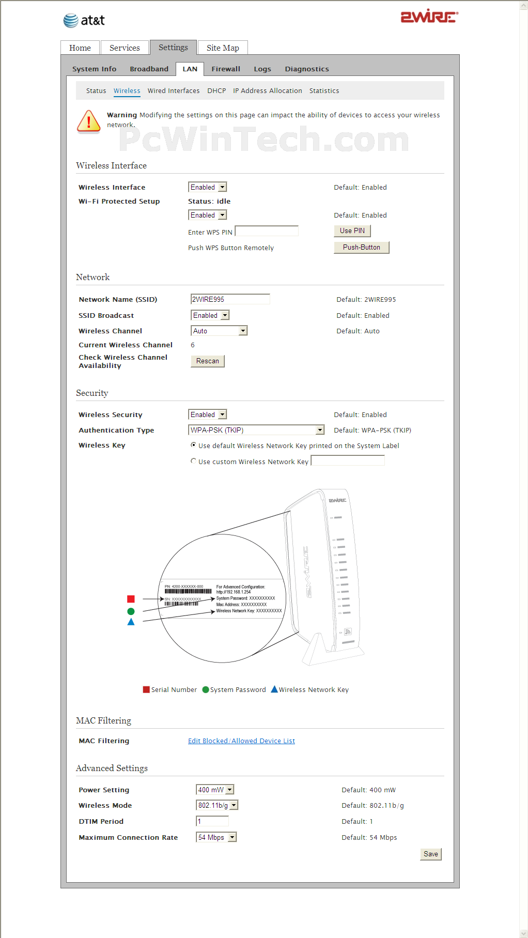Click the "Default: 400 mW" text
Screen dimensions: 528x938
point(369,790)
